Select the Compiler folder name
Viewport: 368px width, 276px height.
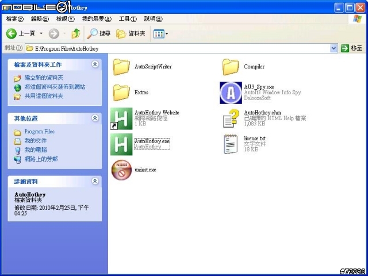click(254, 67)
